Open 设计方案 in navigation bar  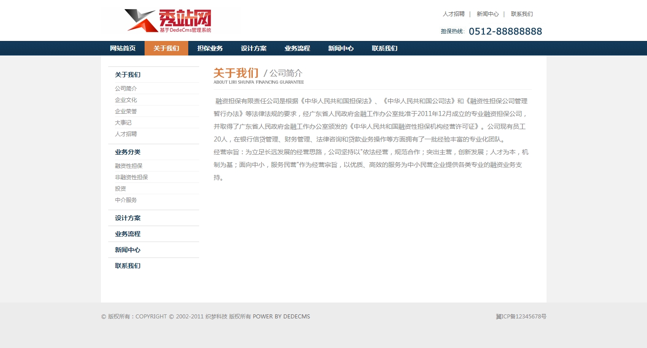tap(254, 48)
